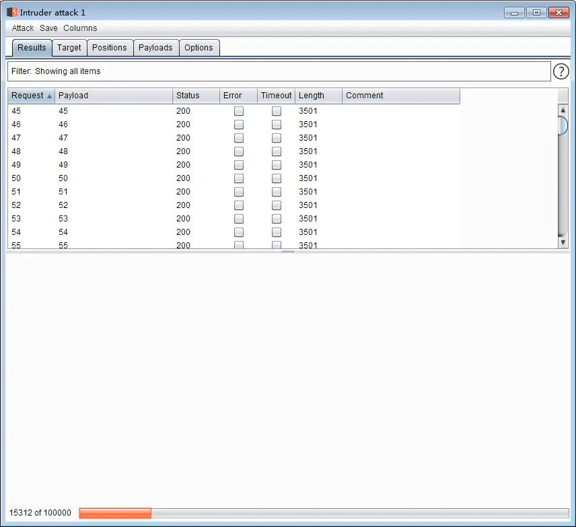Viewport: 576px width, 527px height.
Task: Click the Request column sort arrow
Action: pos(49,96)
